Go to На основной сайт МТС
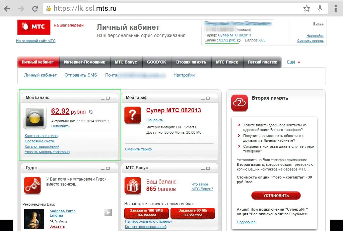This screenshot has width=343, height=231. click(36, 41)
